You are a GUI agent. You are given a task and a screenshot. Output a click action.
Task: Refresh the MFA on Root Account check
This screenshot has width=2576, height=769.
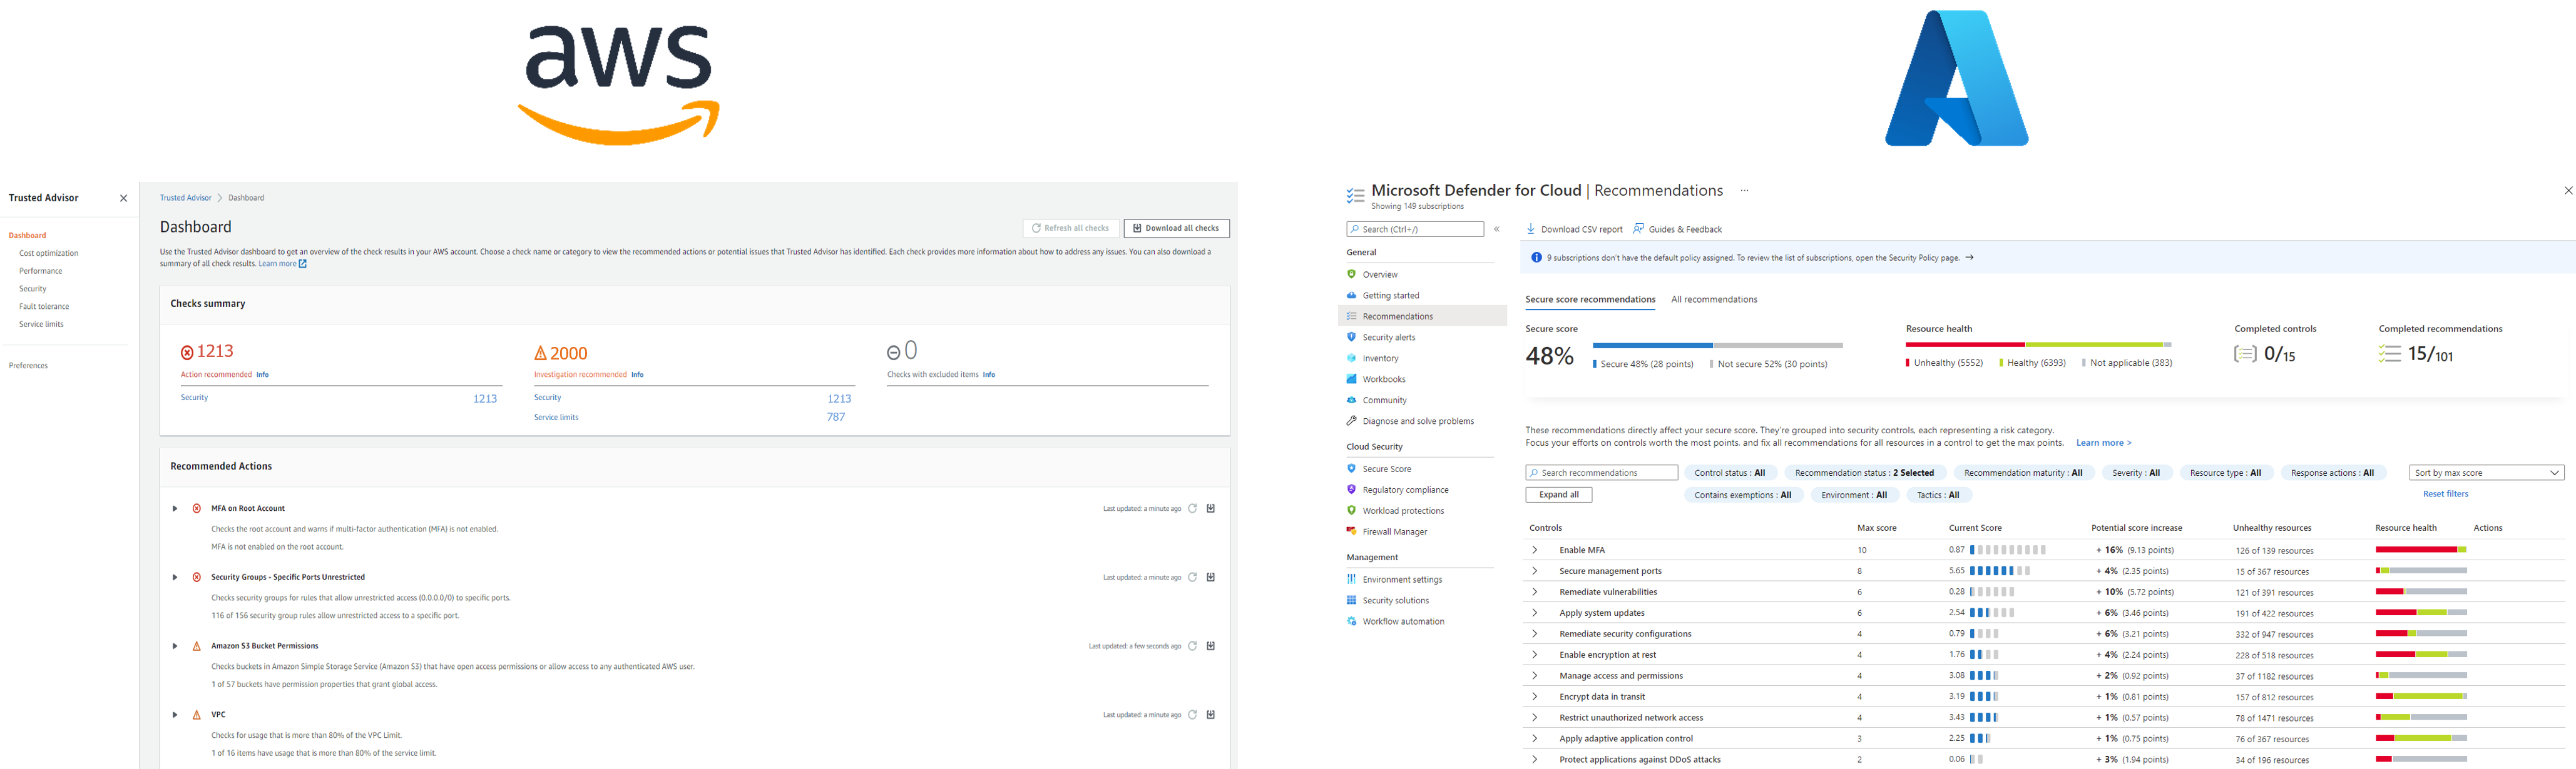click(x=1192, y=508)
